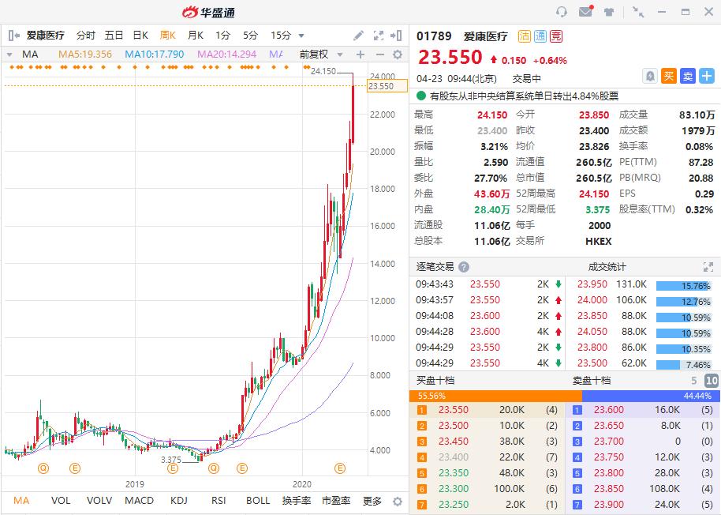Select VOLV indicator
The height and width of the screenshot is (515, 721).
pyautogui.click(x=99, y=501)
